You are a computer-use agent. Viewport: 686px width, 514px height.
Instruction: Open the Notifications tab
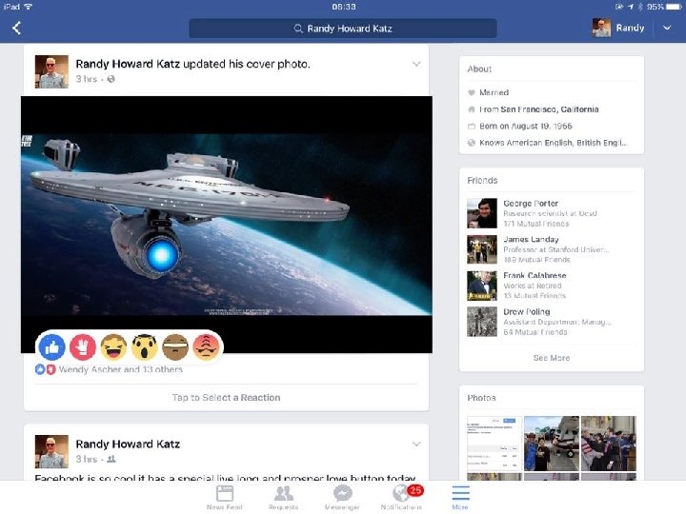[401, 498]
